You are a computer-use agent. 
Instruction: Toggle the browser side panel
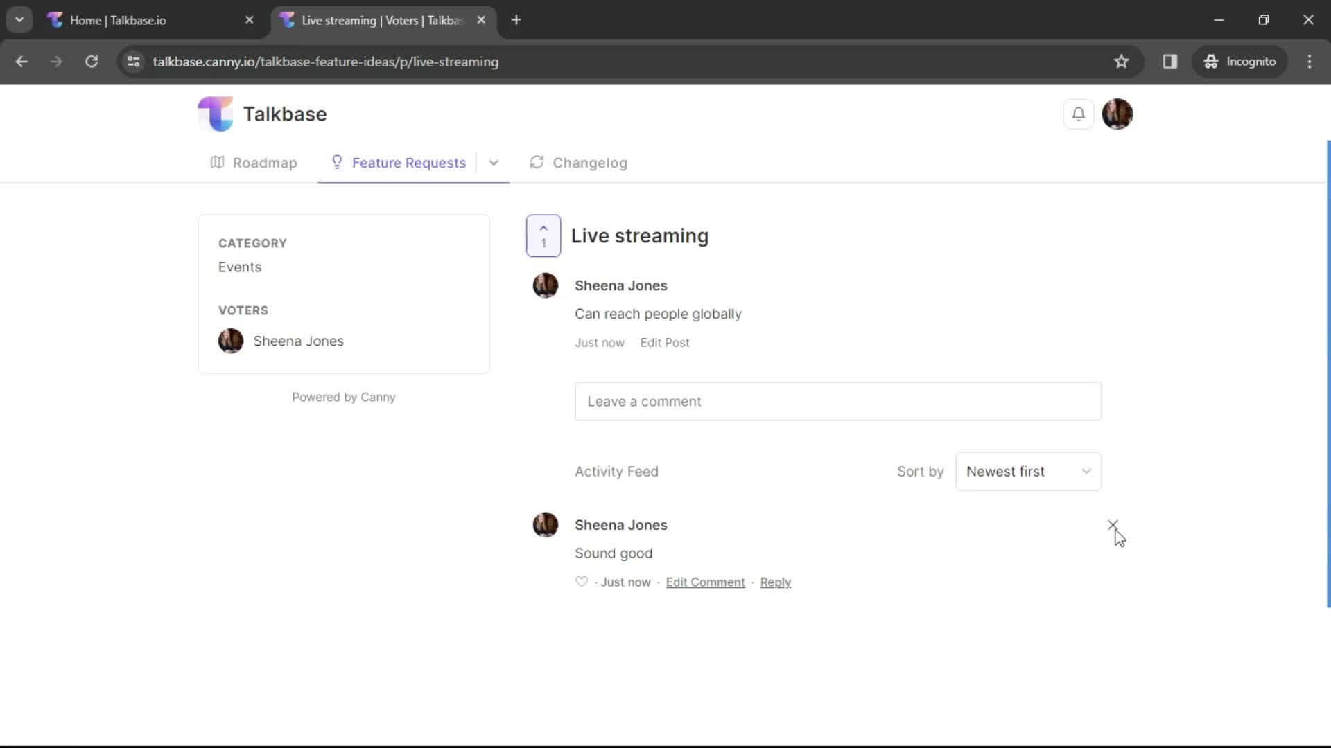coord(1170,62)
